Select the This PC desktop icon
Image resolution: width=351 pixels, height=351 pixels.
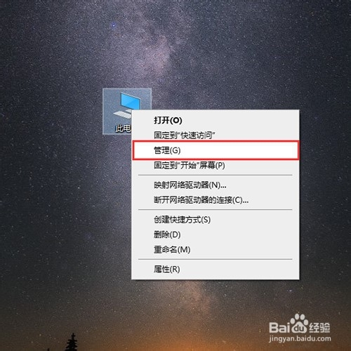[127, 112]
